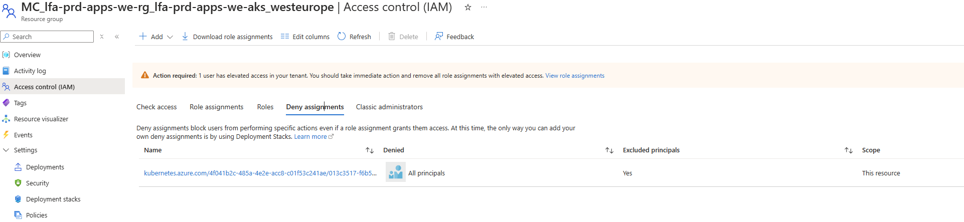Focus the sidebar Search input field

(47, 37)
